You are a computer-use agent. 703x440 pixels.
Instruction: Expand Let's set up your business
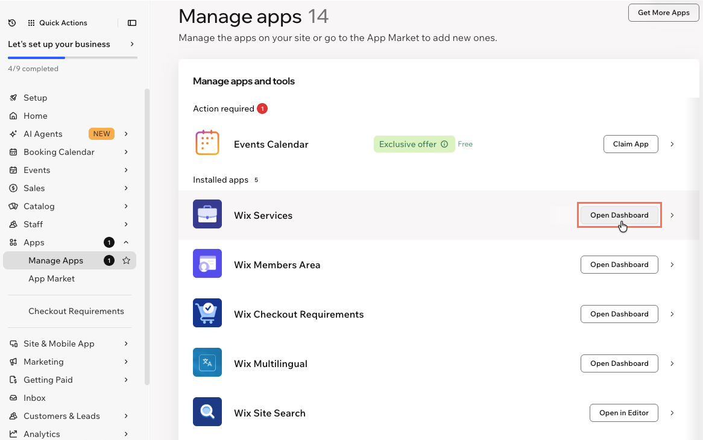132,44
